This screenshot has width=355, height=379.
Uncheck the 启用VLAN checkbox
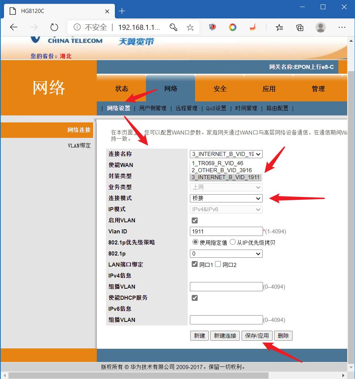pos(194,220)
